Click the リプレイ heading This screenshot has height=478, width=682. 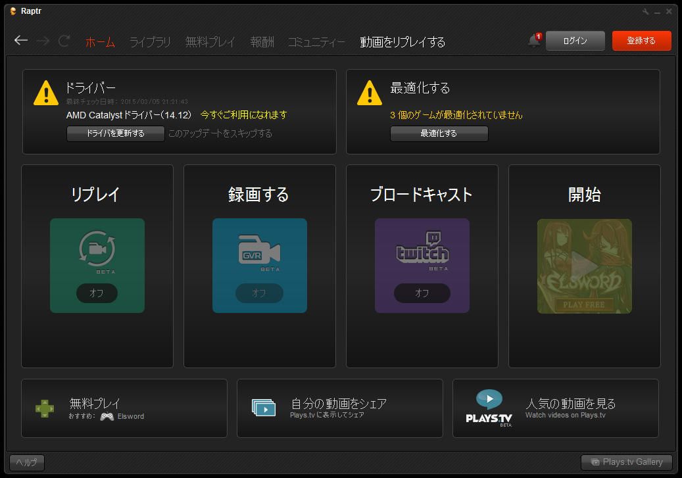95,195
